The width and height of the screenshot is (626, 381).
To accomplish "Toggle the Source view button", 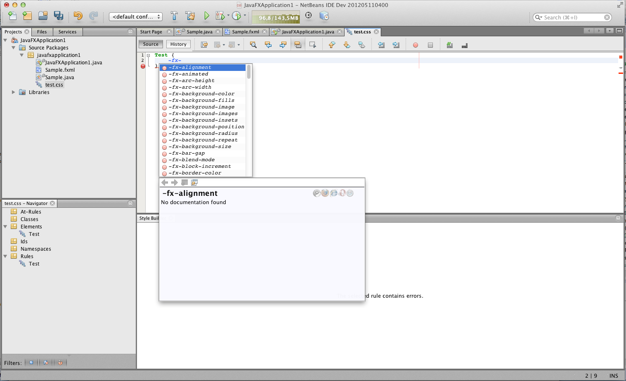I will 151,44.
